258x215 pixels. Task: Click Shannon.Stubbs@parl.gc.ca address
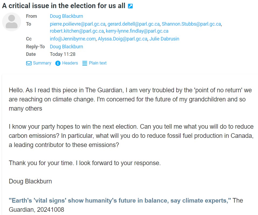coord(191,24)
